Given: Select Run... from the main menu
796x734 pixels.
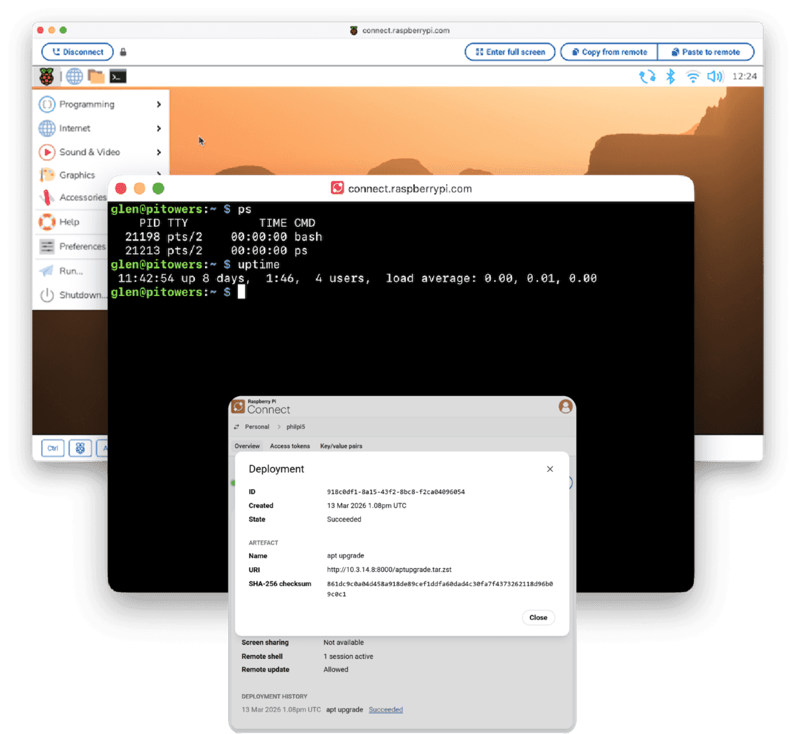Looking at the screenshot, I should coord(72,271).
